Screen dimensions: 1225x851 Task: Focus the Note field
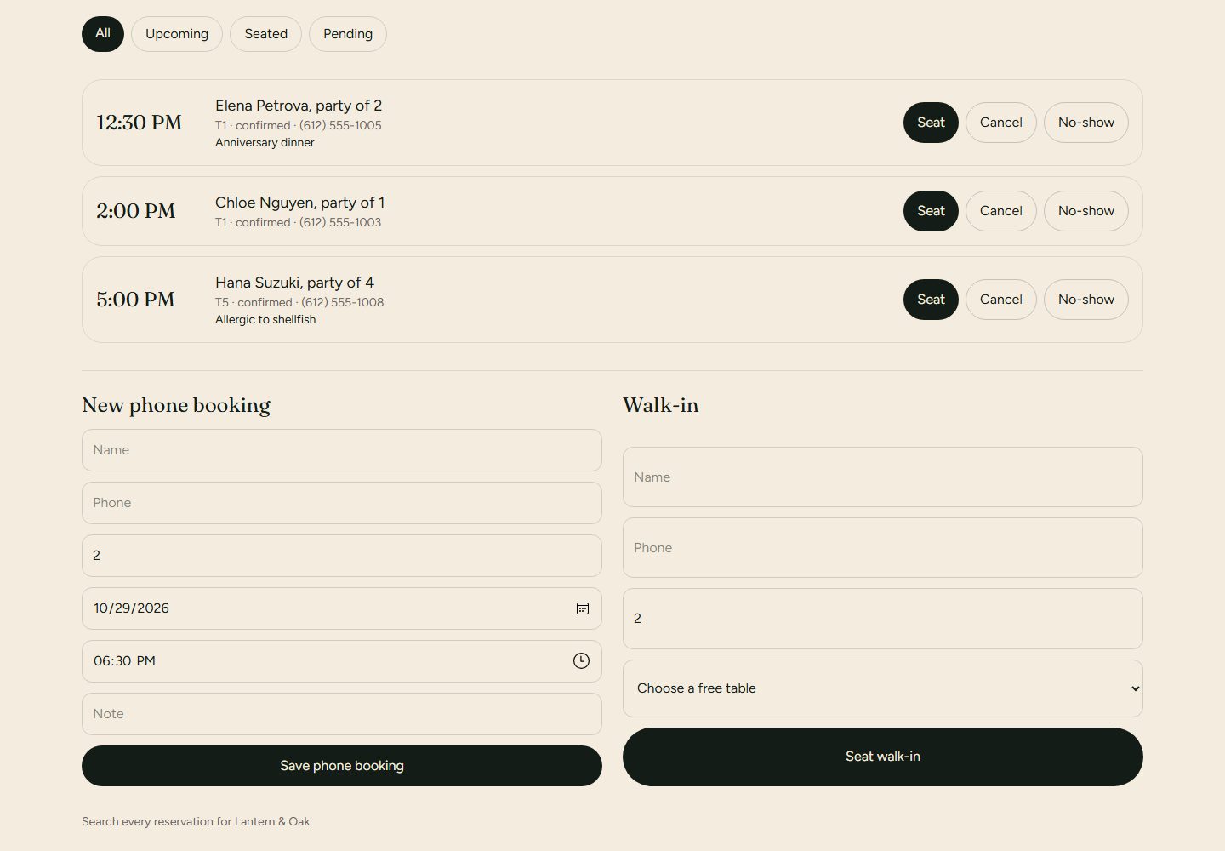tap(342, 714)
